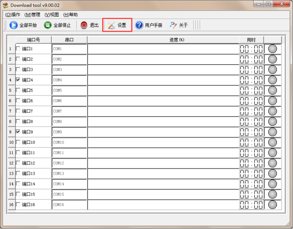Click the COM7 serial port field

[x=69, y=111]
